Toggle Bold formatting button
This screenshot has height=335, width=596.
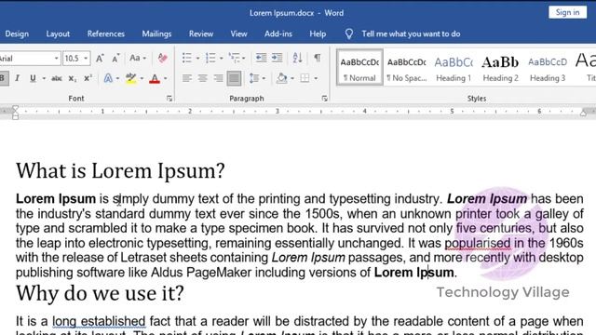coord(3,78)
